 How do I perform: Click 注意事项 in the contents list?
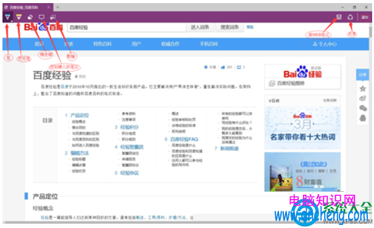(x=129, y=120)
